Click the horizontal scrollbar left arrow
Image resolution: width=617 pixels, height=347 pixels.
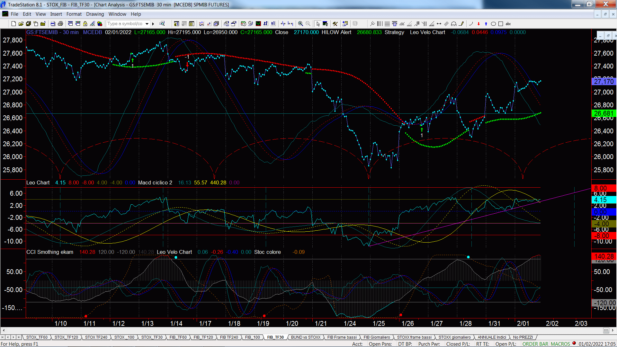pos(3,330)
